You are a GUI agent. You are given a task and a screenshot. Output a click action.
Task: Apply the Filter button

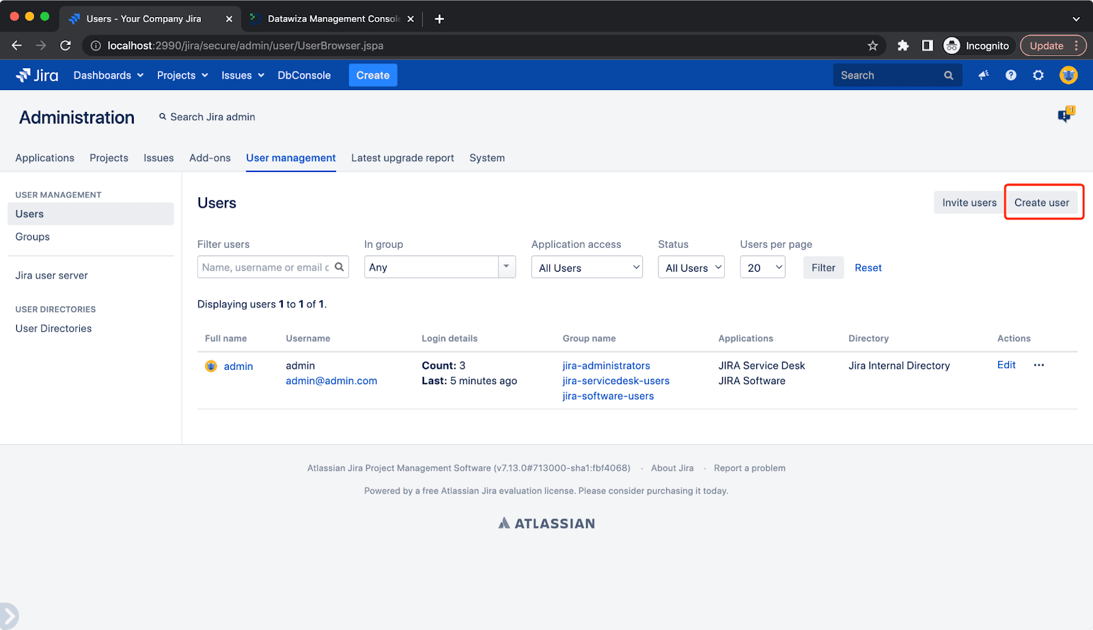tap(823, 268)
